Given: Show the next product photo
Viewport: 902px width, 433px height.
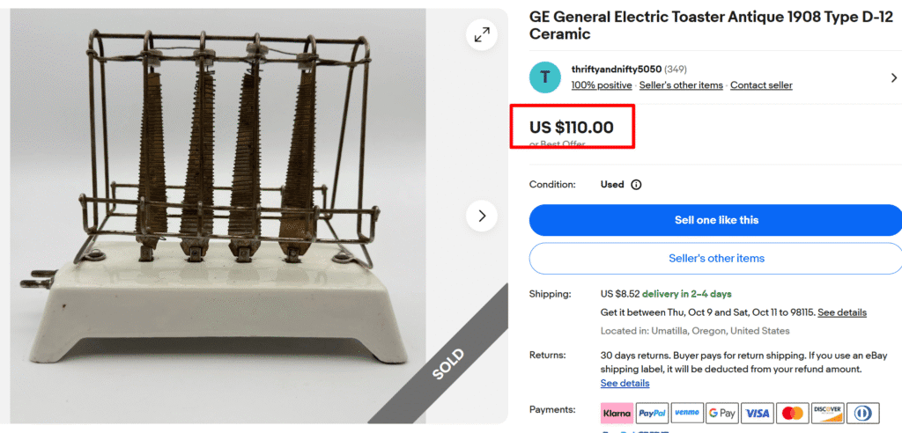Looking at the screenshot, I should click(482, 216).
